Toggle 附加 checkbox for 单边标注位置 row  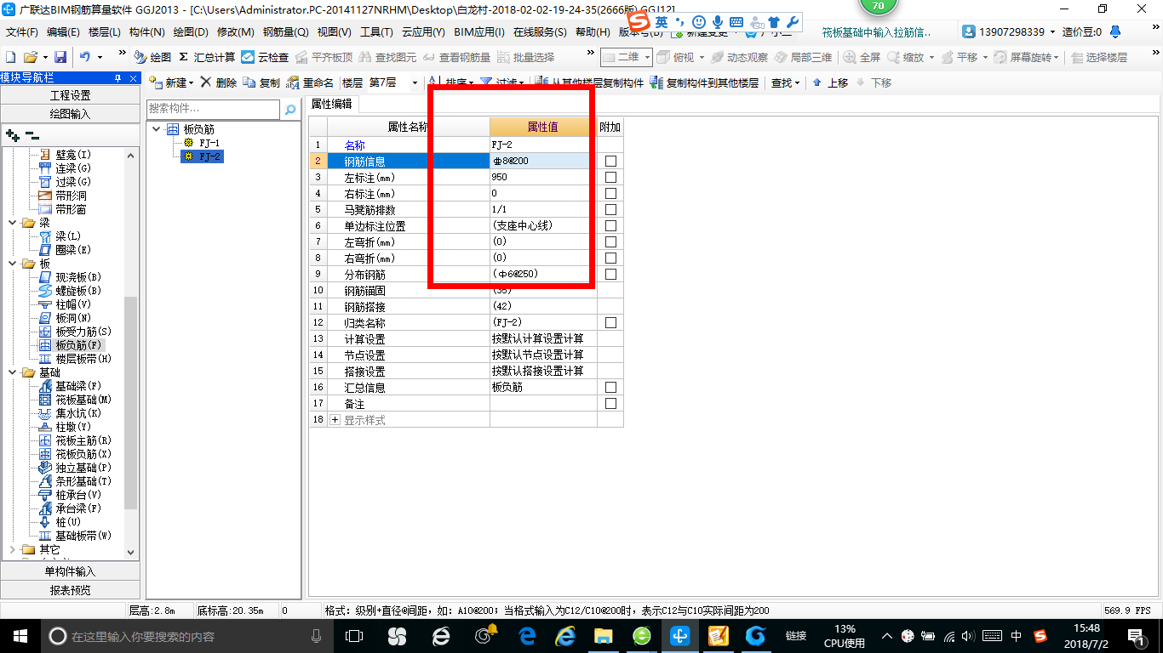[x=610, y=226]
